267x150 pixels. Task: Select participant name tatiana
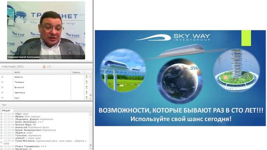pos(18,77)
